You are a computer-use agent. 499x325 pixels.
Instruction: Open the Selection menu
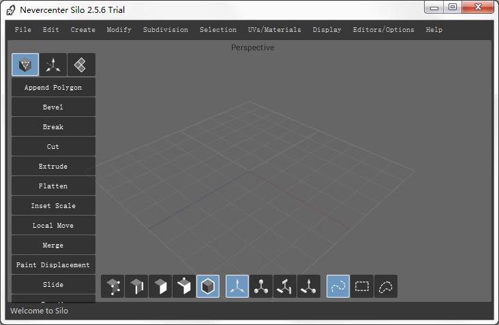click(218, 29)
